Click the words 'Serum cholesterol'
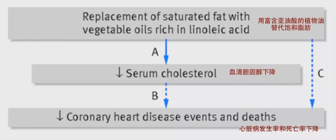The height and width of the screenshot is (140, 336). tap(171, 73)
